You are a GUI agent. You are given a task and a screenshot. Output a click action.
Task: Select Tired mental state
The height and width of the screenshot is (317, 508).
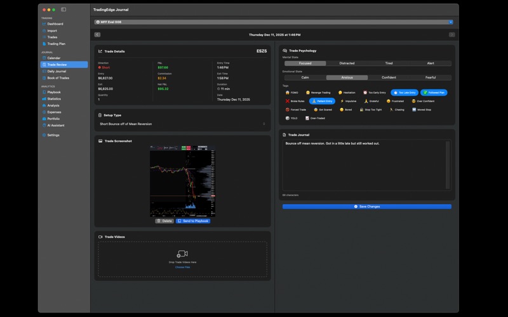pyautogui.click(x=389, y=63)
